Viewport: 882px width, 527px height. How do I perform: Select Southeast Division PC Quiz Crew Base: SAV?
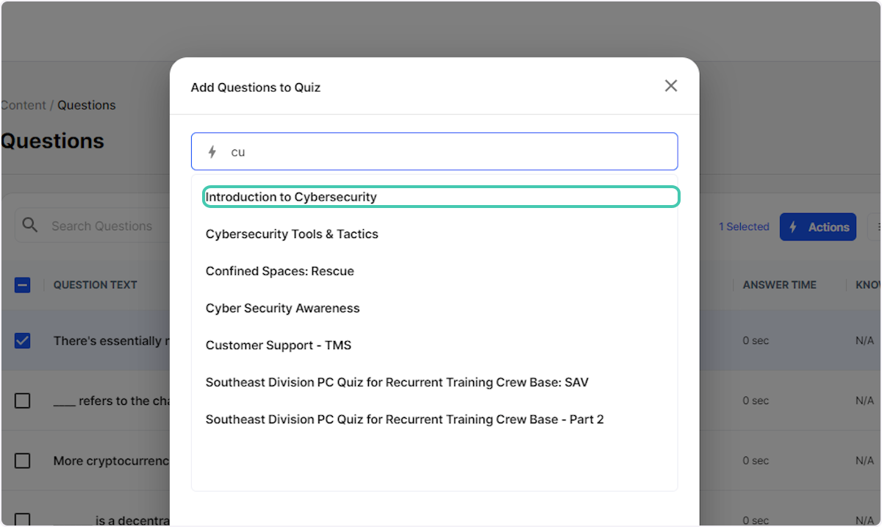(397, 382)
